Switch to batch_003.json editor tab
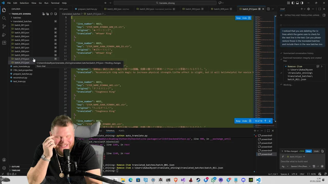 (193, 9)
